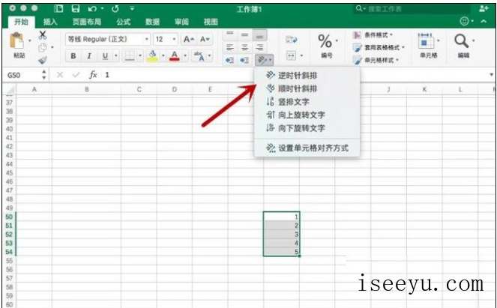
Task: Cut selection with the scissors icon
Action: 43,35
